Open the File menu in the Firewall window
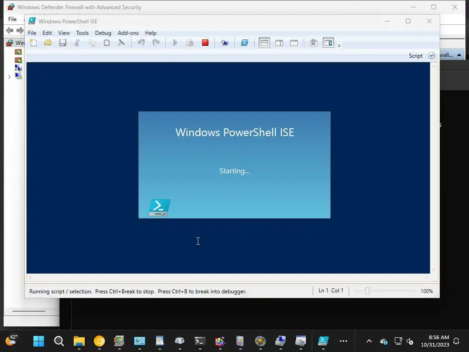 point(12,19)
